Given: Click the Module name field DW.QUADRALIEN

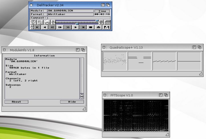Looking at the screenshot, I should coord(70,11).
